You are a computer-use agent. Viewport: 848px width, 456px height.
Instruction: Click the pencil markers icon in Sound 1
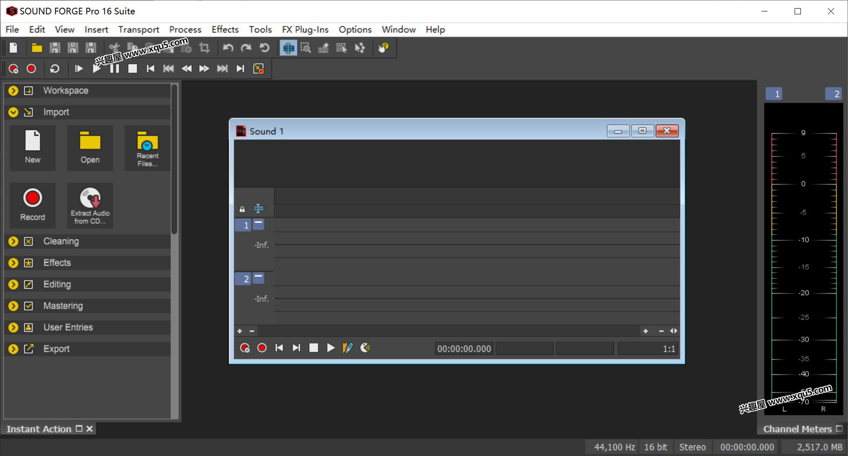coord(348,348)
